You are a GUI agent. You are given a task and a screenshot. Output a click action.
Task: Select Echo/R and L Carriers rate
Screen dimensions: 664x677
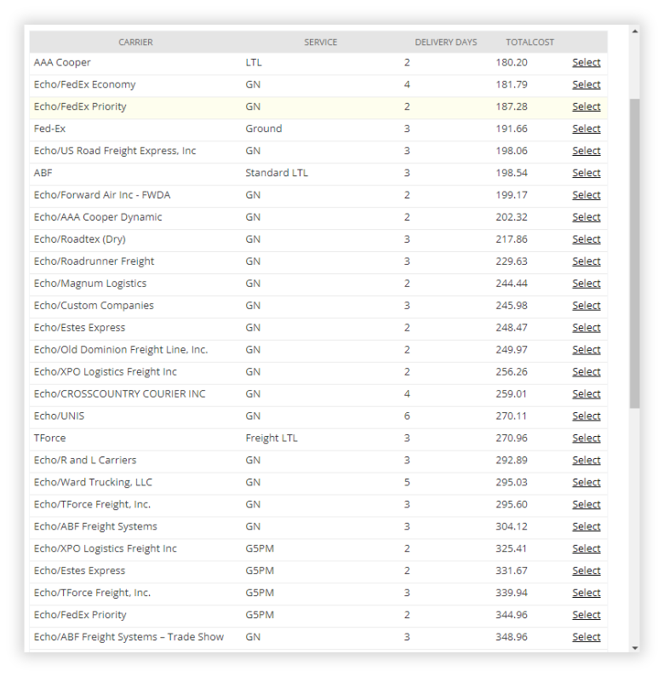pyautogui.click(x=587, y=460)
